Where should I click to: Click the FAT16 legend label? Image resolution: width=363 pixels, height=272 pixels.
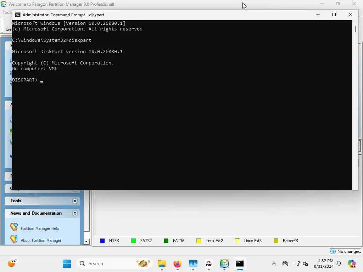point(179,241)
